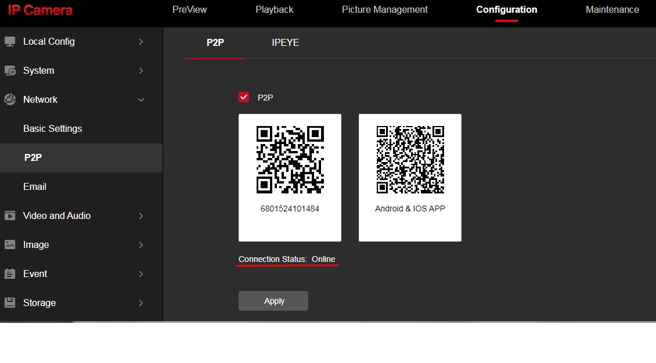Click the Apply button

point(273,301)
